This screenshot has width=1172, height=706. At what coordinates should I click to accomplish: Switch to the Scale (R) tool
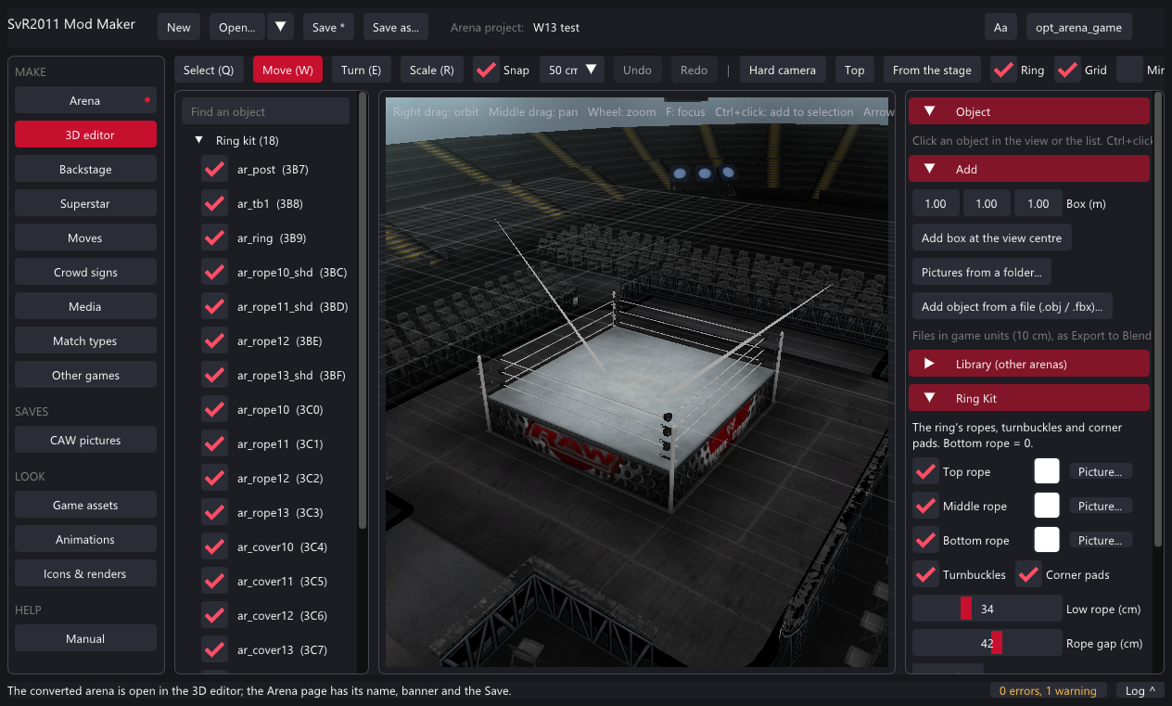pyautogui.click(x=431, y=70)
